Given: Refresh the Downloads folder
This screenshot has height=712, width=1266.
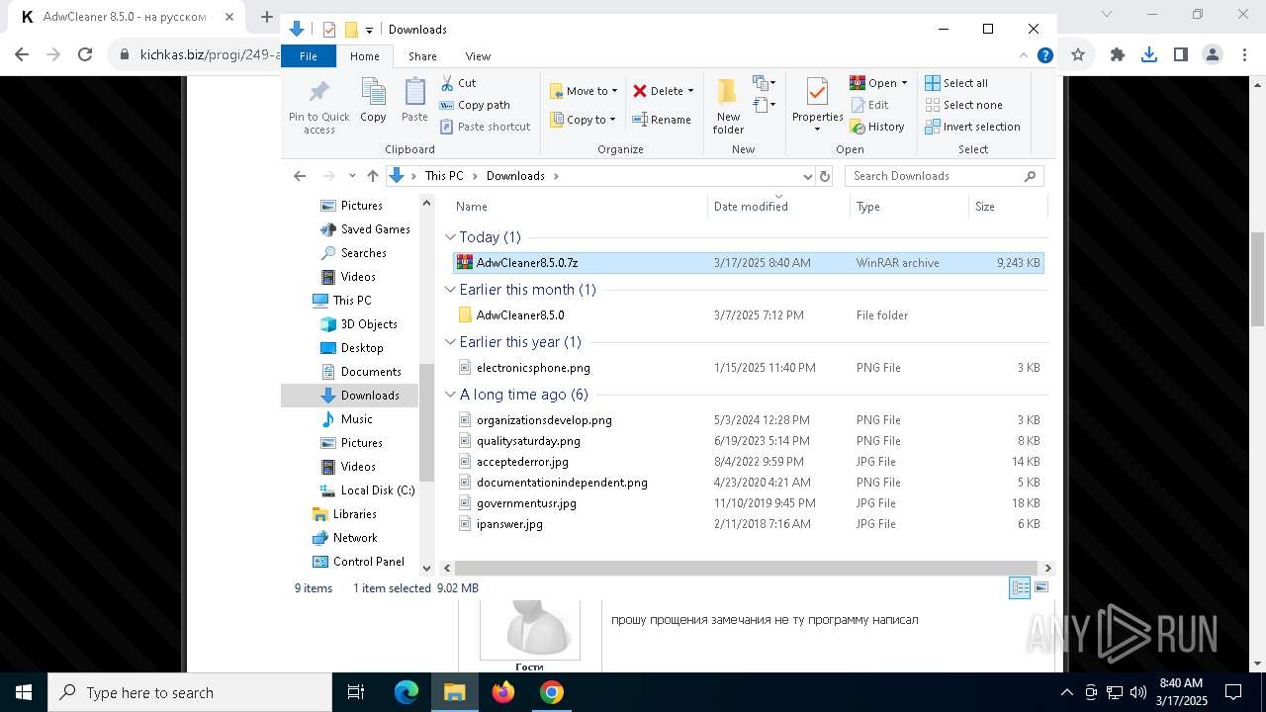Looking at the screenshot, I should tap(826, 176).
